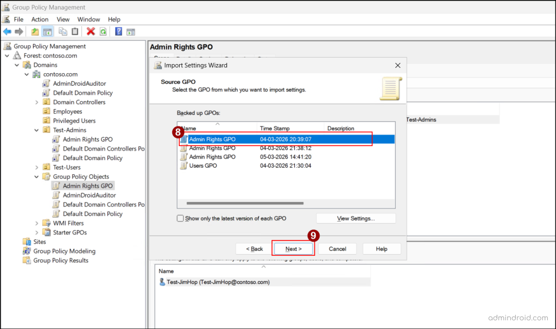Click the Forward navigation arrow
556x329 pixels.
coord(18,31)
